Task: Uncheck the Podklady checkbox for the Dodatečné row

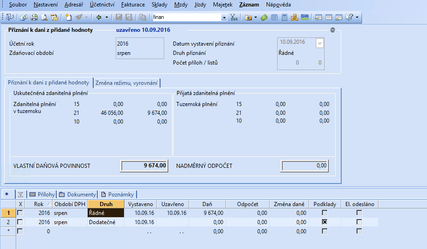Action: pos(325,222)
